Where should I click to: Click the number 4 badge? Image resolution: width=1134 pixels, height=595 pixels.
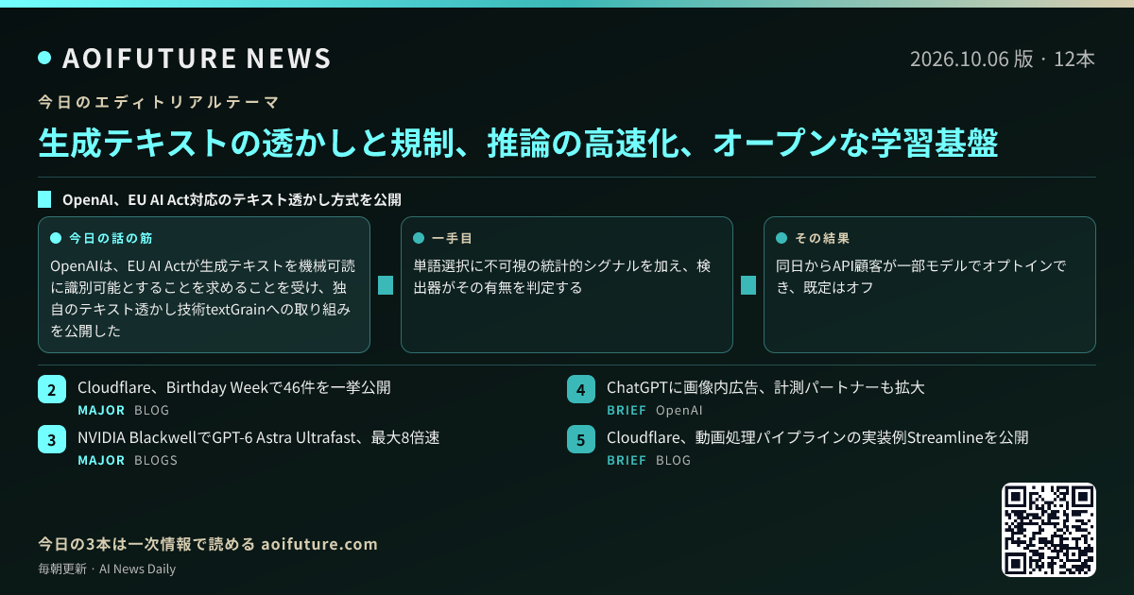581,390
